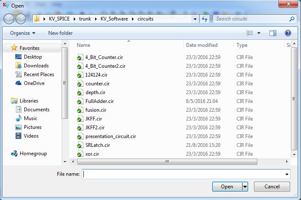Select file 124124.cir
The width and height of the screenshot is (301, 200).
(x=96, y=75)
